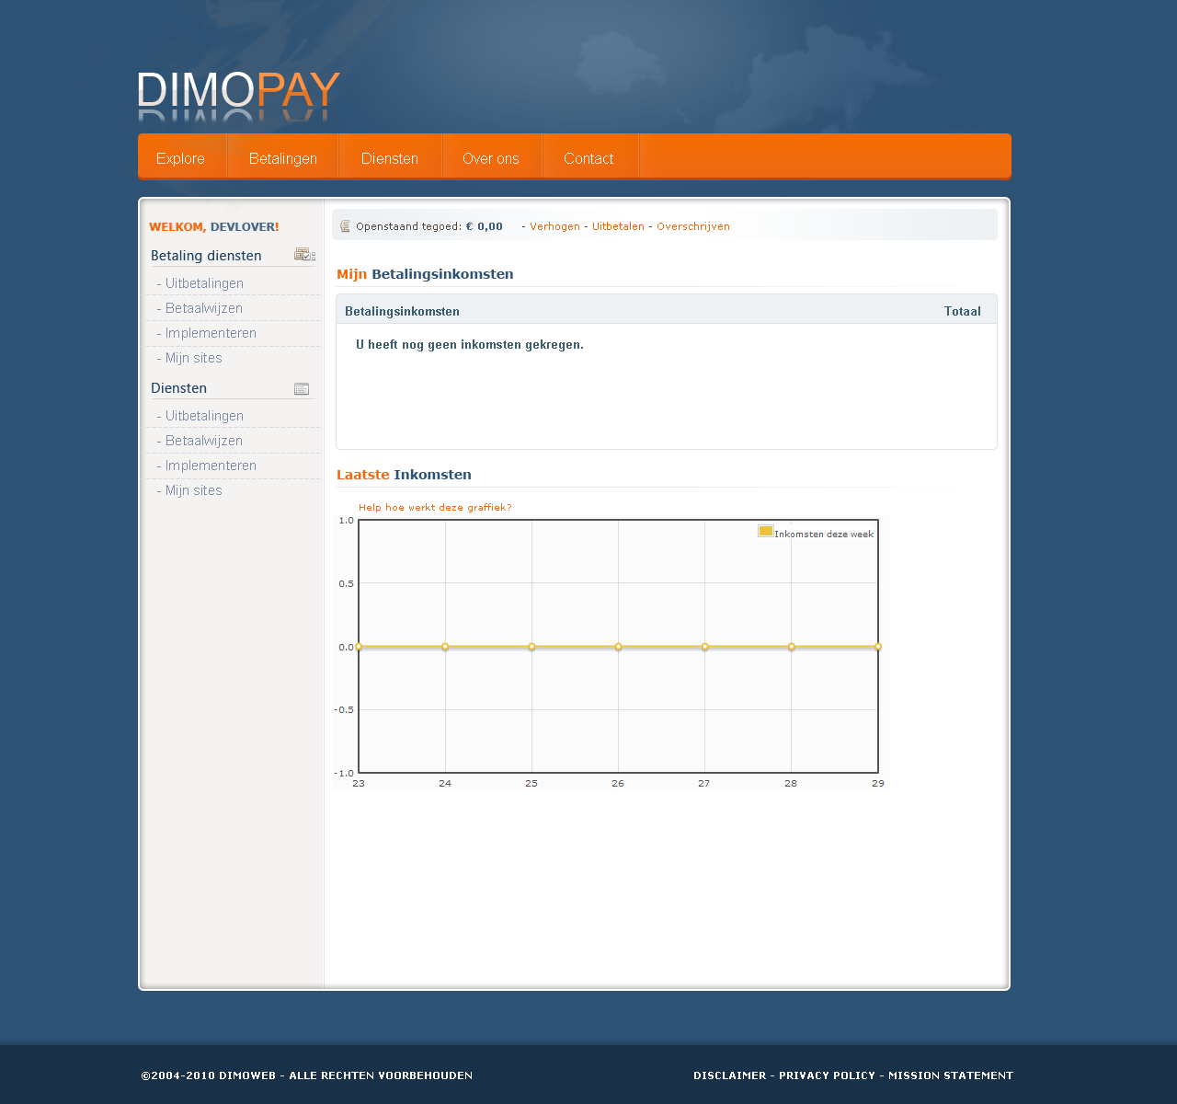This screenshot has width=1177, height=1104.
Task: Click 'Help hoe werkt deze graffiek?' link
Action: pos(435,508)
